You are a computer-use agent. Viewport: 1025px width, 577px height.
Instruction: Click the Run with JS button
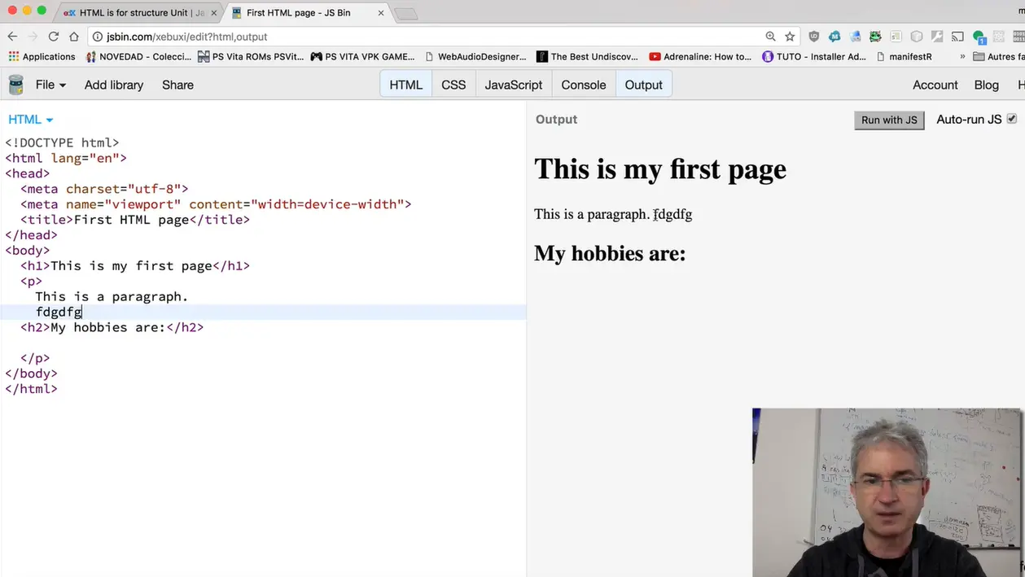tap(889, 120)
